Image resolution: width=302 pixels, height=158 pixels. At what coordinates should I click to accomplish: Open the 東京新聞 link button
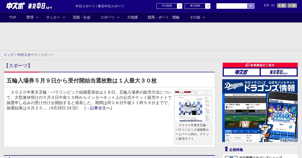coord(195,6)
